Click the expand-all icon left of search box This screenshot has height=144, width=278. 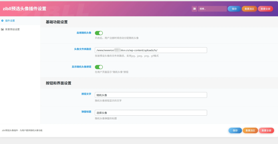tap(194, 9)
